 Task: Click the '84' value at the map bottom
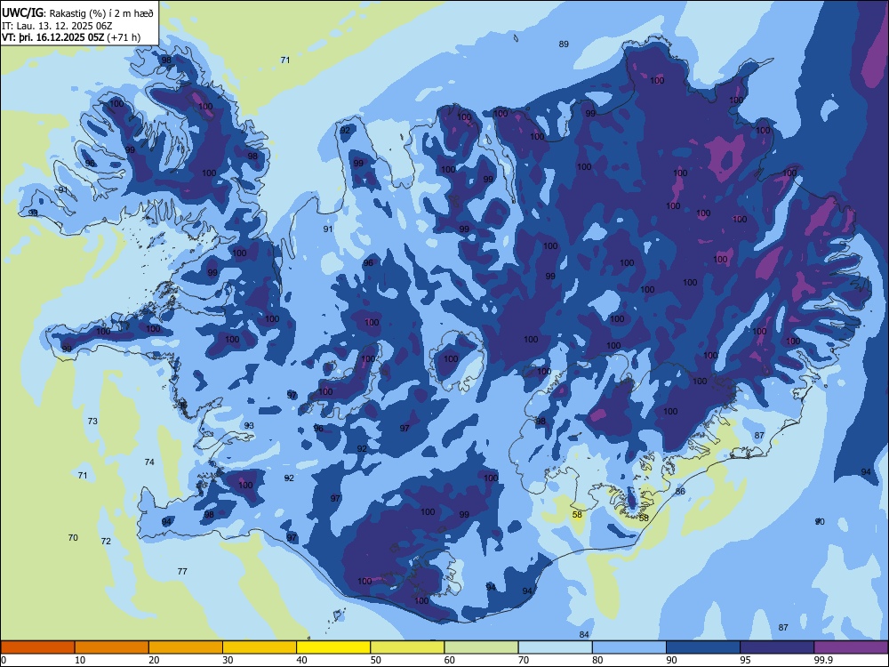click(x=584, y=635)
